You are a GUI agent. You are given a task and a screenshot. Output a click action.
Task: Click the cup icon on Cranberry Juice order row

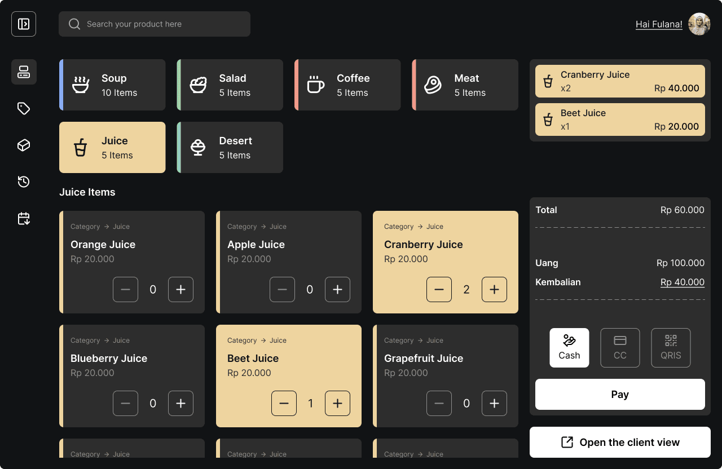(x=548, y=82)
